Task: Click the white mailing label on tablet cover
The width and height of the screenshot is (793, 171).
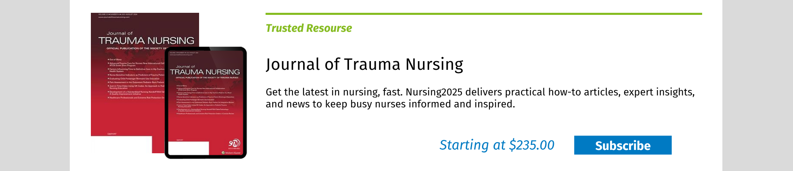Action: tap(188, 148)
